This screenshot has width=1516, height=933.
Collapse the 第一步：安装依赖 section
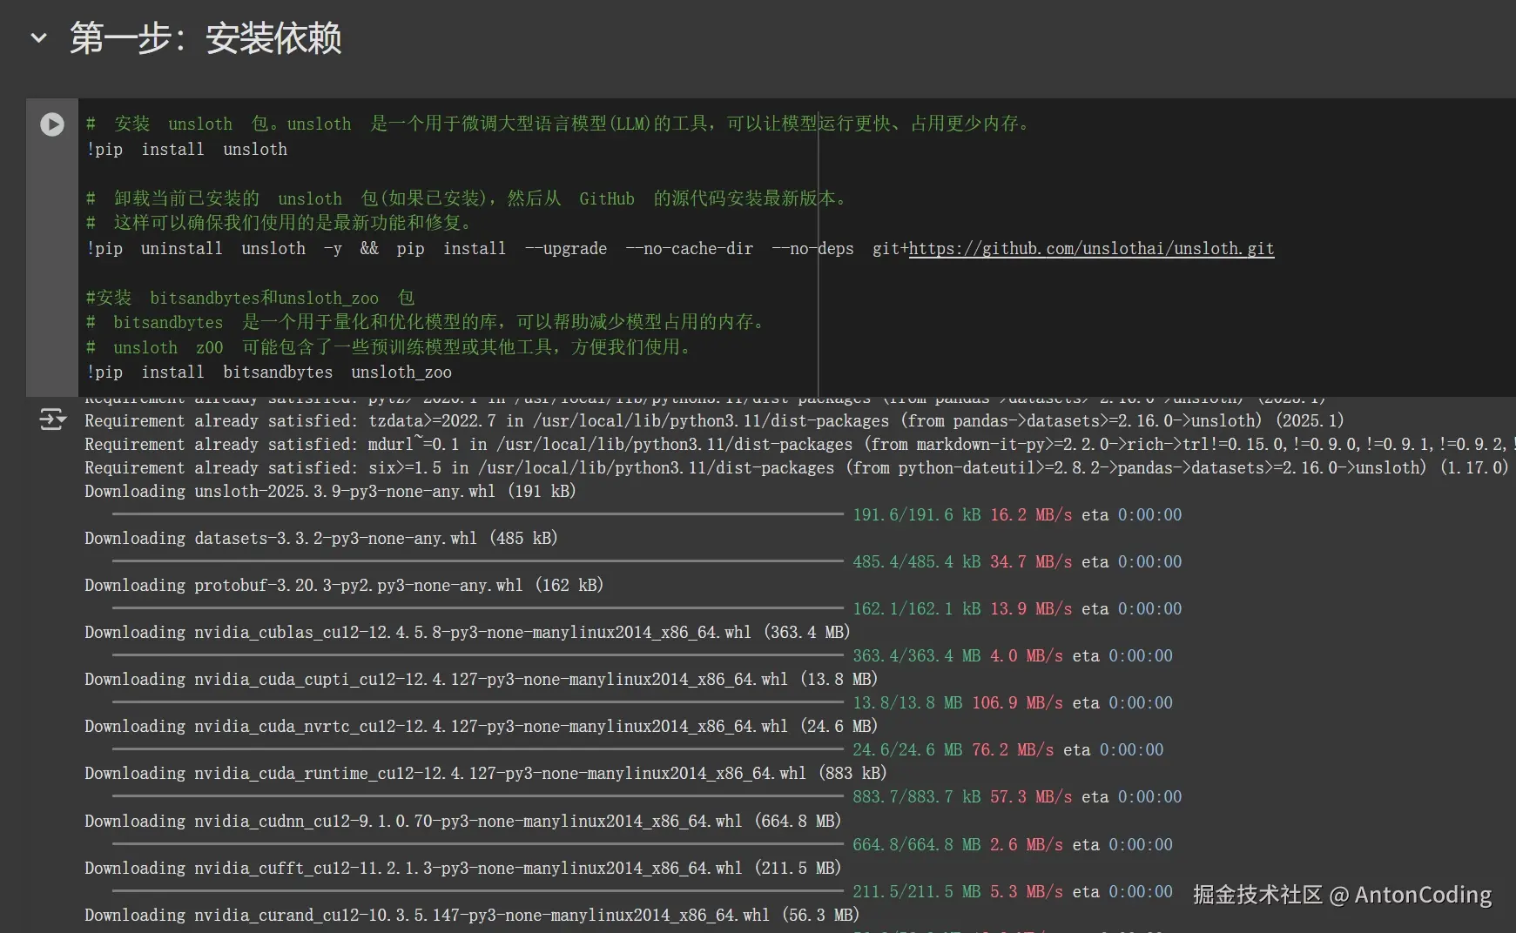pyautogui.click(x=38, y=38)
